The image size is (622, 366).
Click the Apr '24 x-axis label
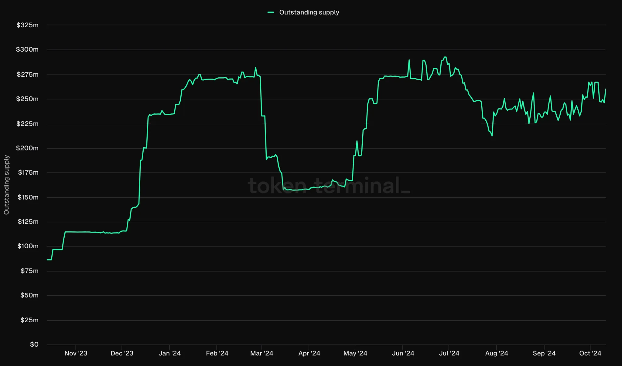pos(309,354)
